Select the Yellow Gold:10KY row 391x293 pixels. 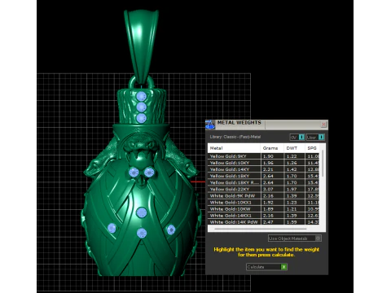[x=264, y=163]
